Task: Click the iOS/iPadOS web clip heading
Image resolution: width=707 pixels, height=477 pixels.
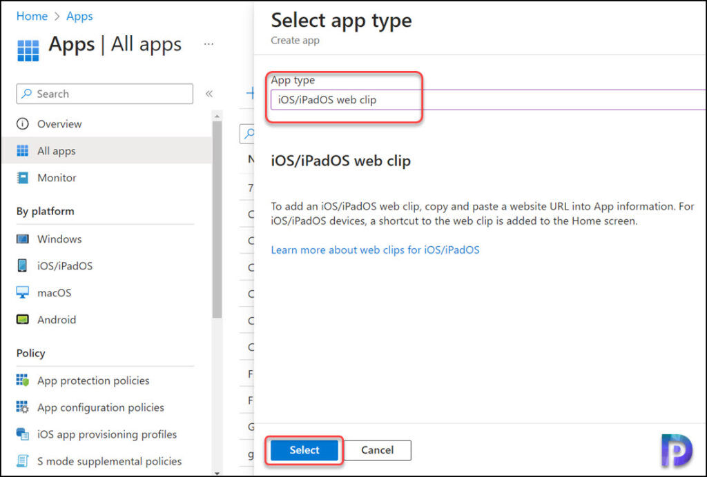Action: tap(341, 161)
